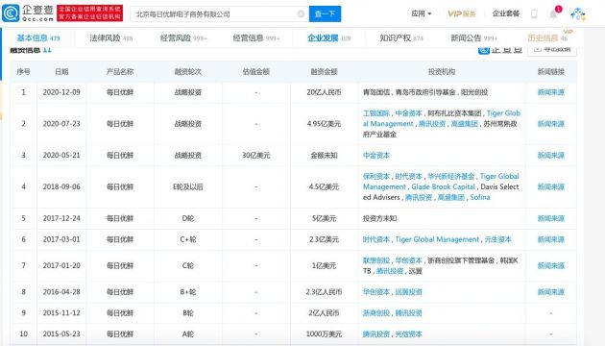This screenshot has height=346, width=605.
Task: Open the Qcc.com logo home link
Action: [28, 13]
